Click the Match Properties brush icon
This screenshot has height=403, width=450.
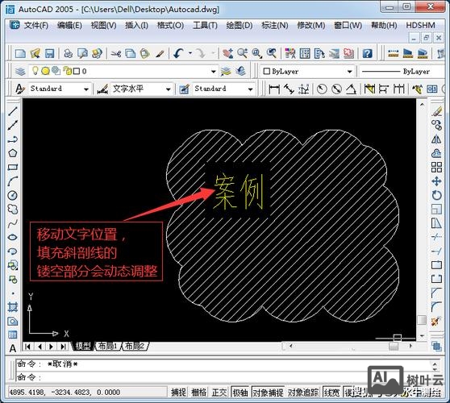160,53
